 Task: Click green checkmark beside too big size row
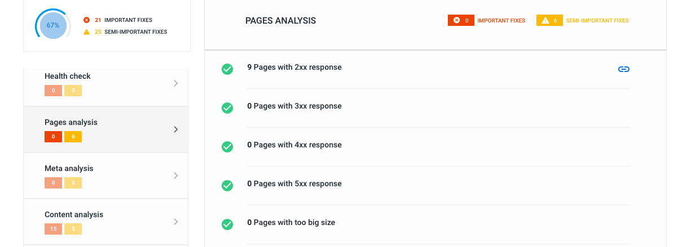(x=227, y=224)
